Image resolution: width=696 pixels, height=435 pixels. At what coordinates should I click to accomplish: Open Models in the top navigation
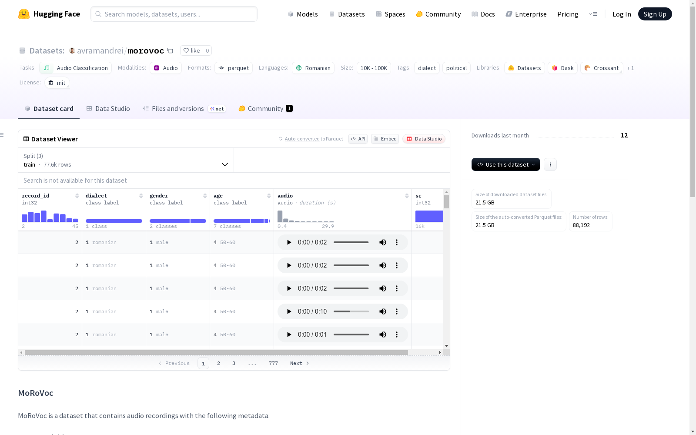tap(303, 14)
